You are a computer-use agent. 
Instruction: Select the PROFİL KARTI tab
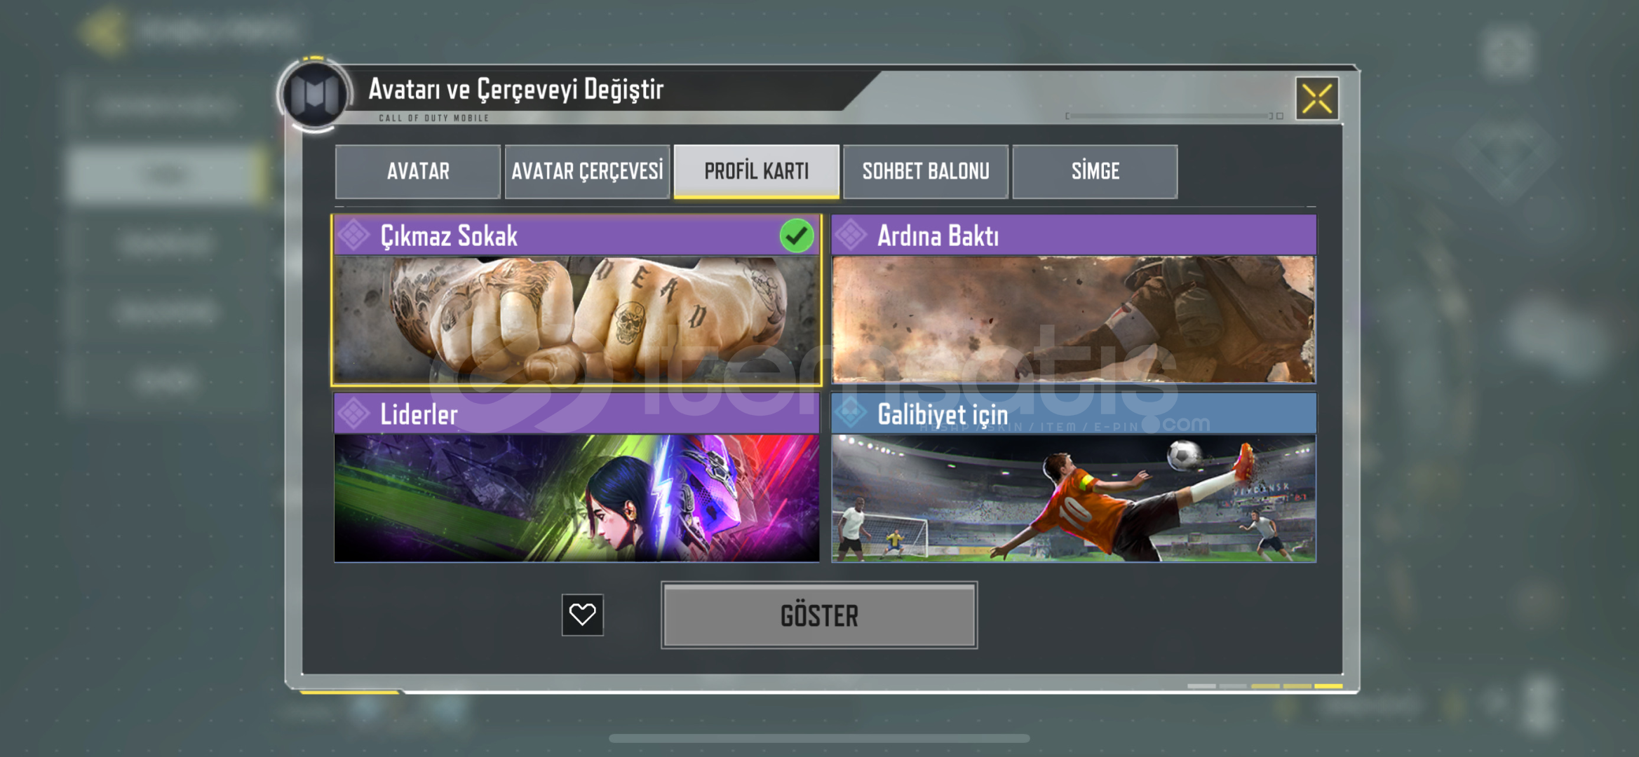click(757, 172)
